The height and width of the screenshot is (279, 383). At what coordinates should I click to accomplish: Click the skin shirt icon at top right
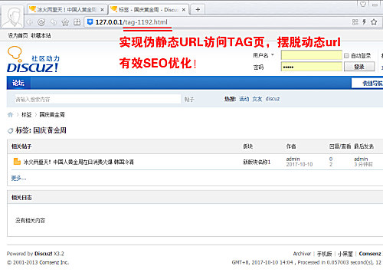(363, 4)
